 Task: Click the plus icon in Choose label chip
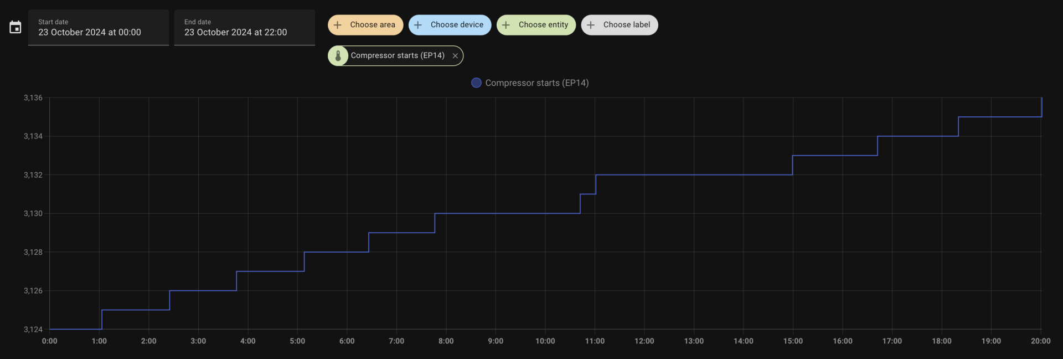[x=591, y=25]
